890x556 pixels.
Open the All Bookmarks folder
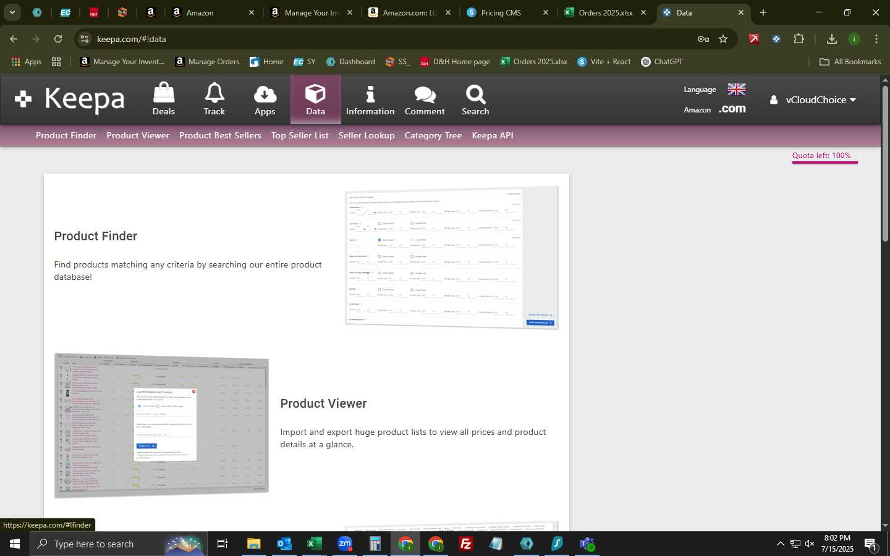coord(850,62)
